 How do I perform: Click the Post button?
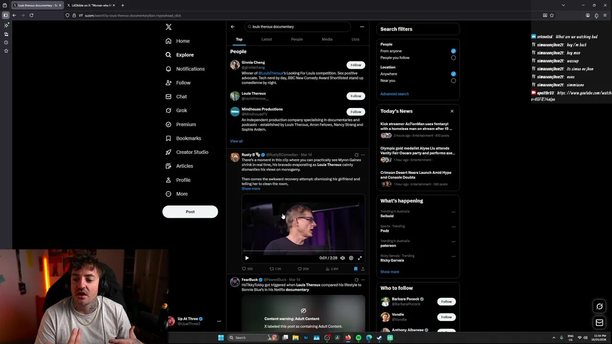point(190,212)
